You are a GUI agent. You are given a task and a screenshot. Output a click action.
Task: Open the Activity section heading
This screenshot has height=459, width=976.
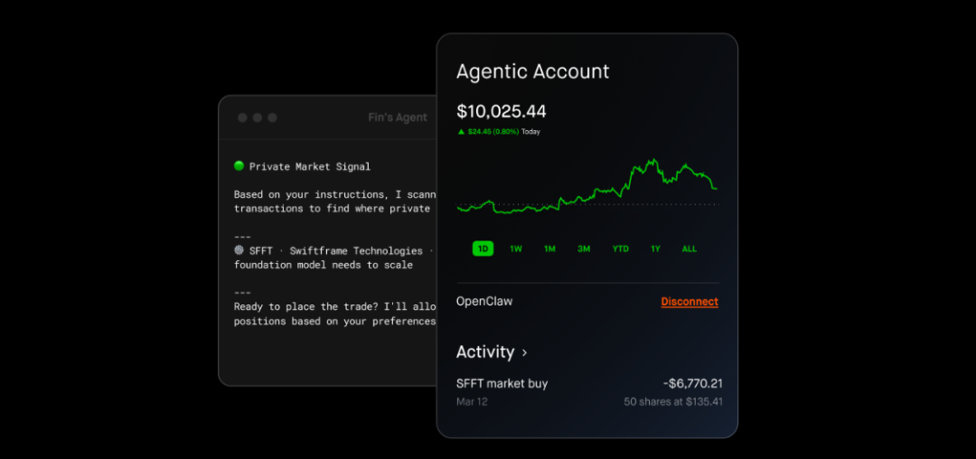485,352
